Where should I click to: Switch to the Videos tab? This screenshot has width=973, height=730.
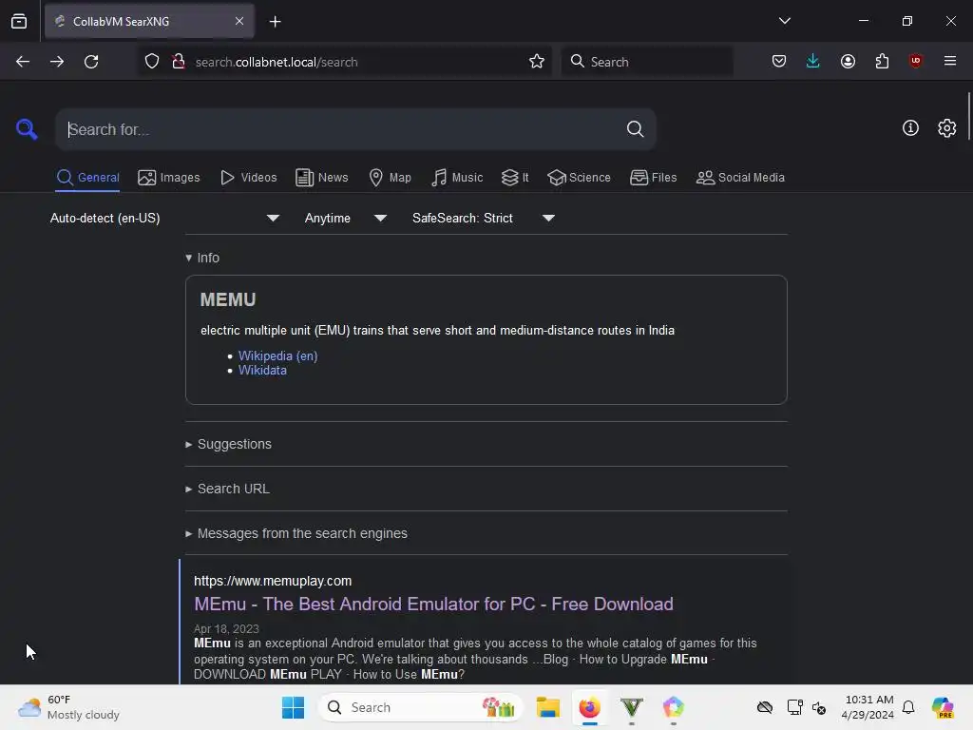point(248,178)
